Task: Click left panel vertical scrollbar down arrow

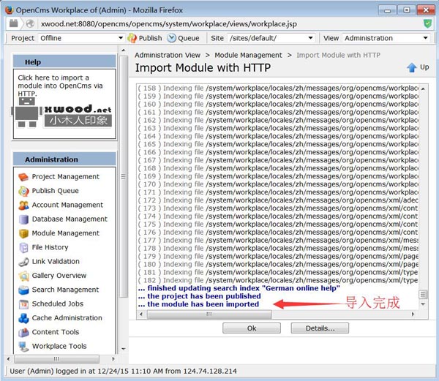Action: (x=124, y=349)
